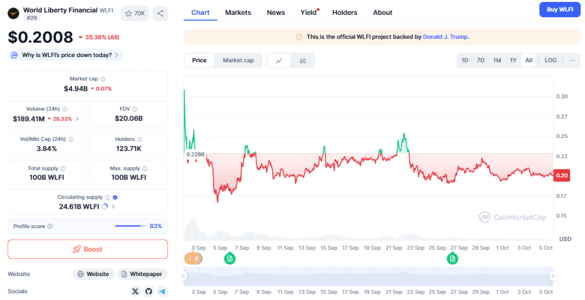Click the left handle of chart range slider

[184, 277]
